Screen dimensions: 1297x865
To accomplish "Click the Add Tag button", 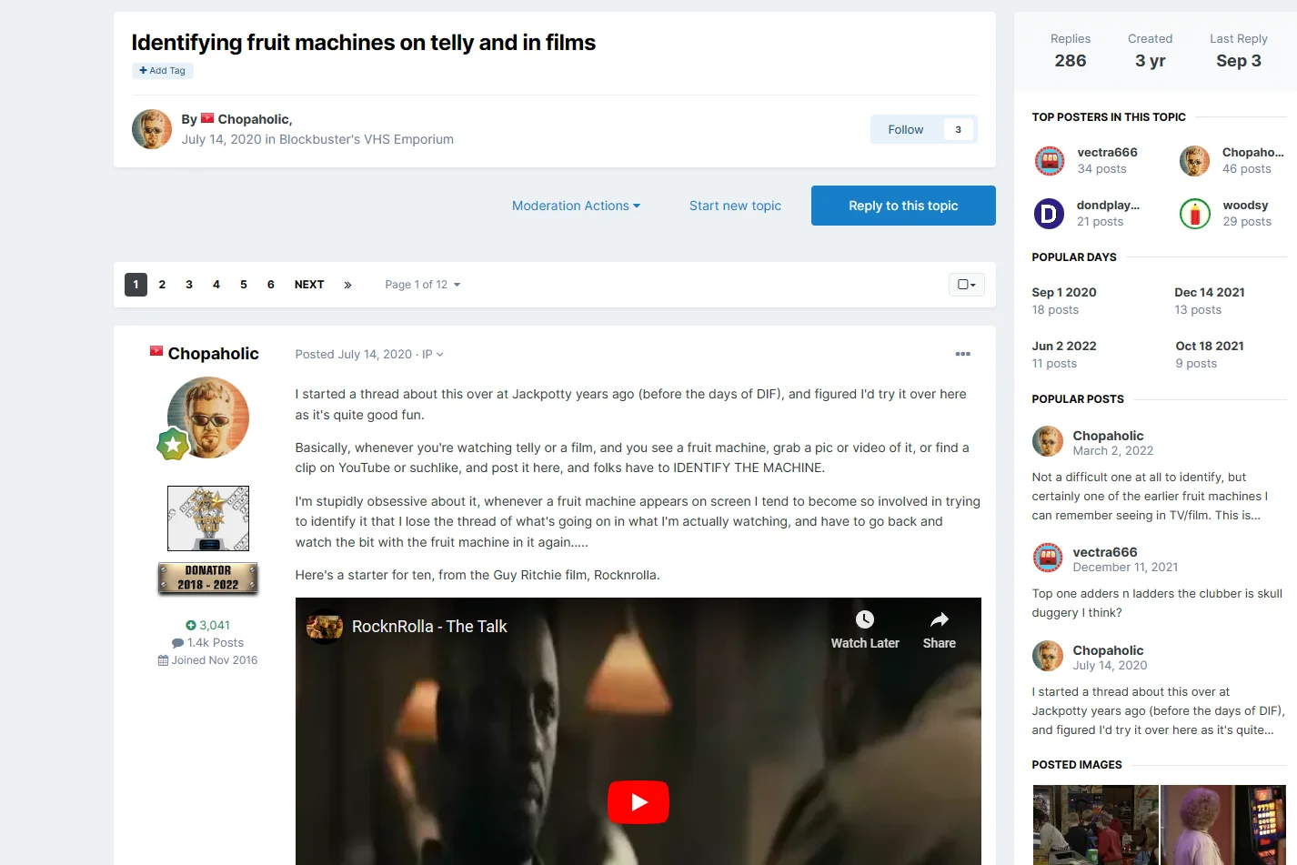I will point(163,70).
